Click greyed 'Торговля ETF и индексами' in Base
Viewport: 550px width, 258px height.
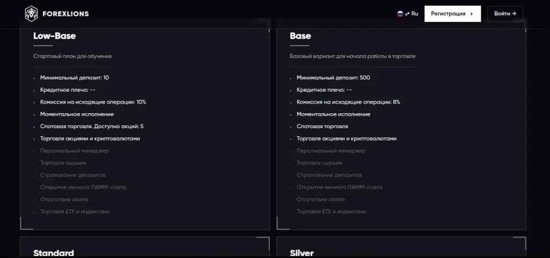331,211
